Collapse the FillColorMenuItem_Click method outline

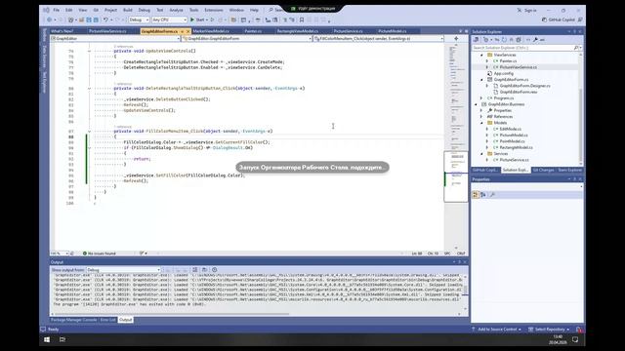click(x=89, y=132)
